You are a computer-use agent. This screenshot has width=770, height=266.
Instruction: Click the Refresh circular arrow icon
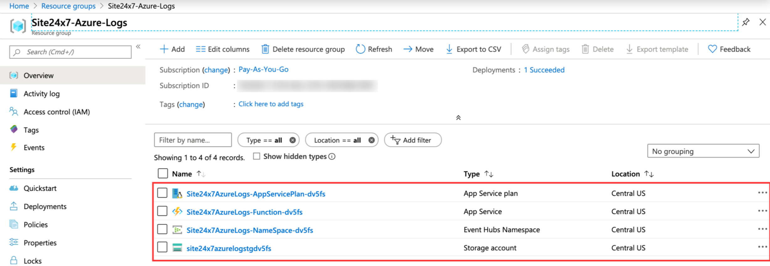360,49
